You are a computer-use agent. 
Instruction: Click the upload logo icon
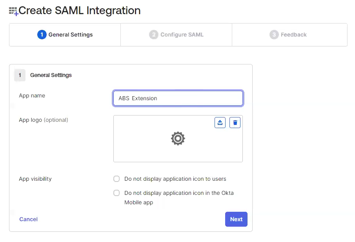[220, 123]
